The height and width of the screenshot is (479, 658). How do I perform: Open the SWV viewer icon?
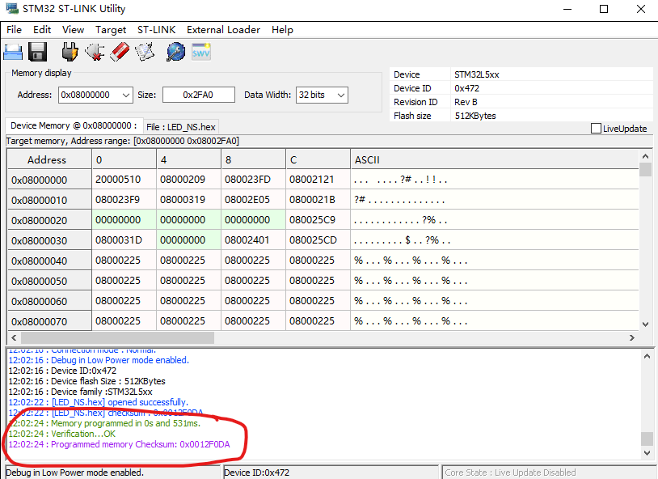pyautogui.click(x=201, y=53)
